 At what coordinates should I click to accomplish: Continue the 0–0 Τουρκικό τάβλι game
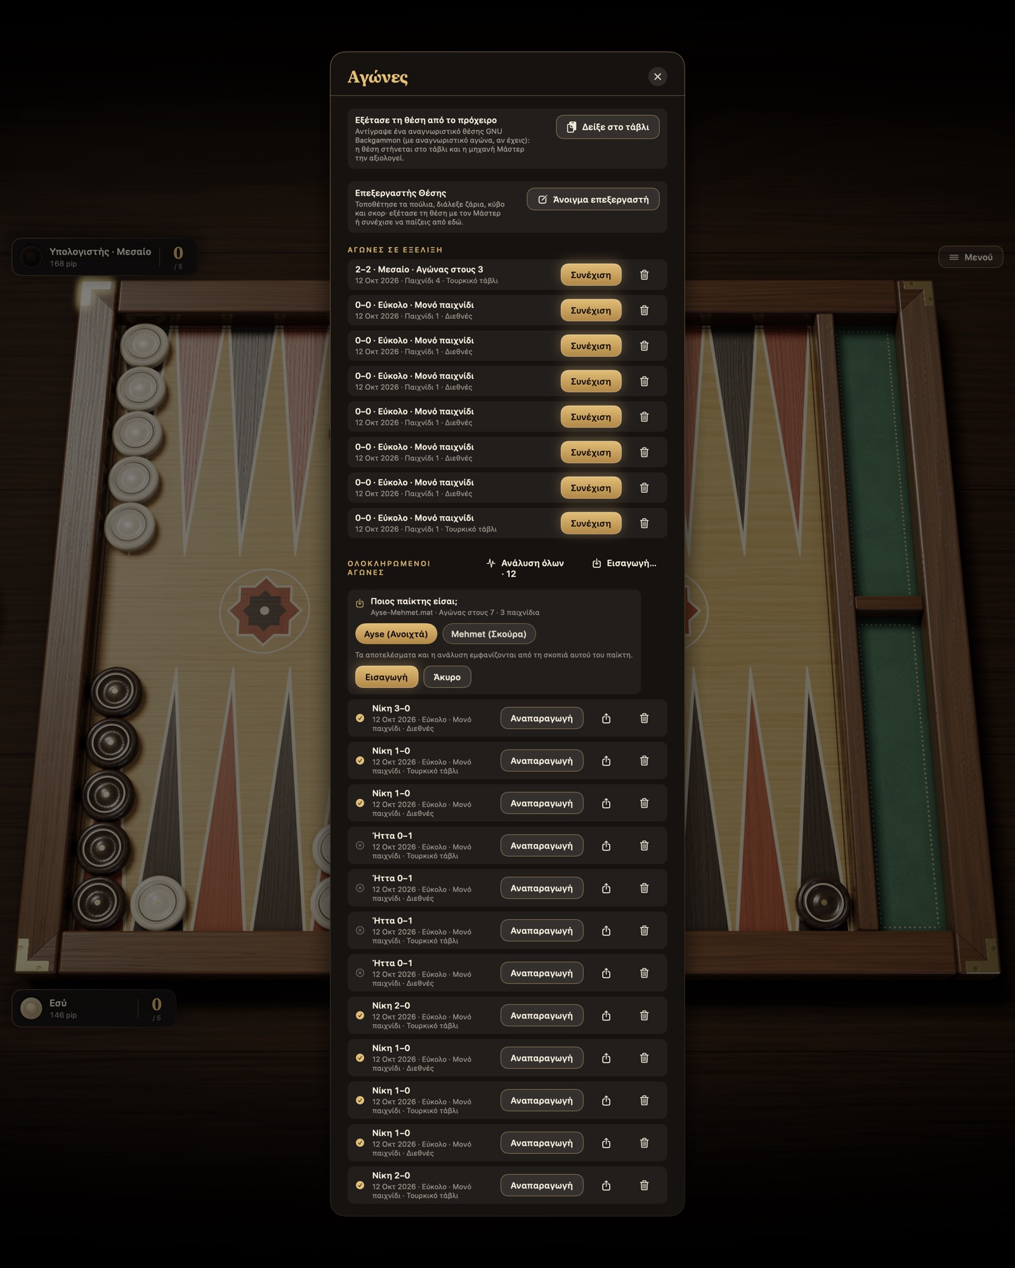click(x=591, y=523)
